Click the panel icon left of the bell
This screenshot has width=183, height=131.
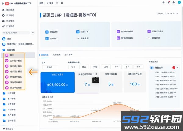163,2
